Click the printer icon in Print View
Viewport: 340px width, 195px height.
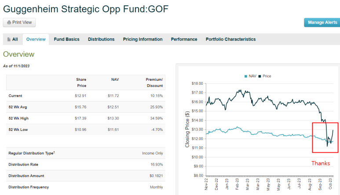click(9, 22)
